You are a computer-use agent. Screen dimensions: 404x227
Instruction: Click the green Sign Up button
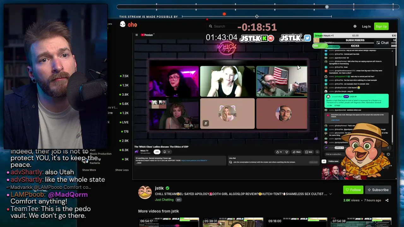381,26
